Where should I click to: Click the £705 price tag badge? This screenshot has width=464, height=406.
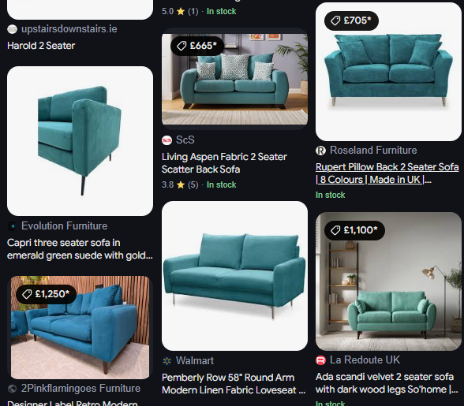351,20
